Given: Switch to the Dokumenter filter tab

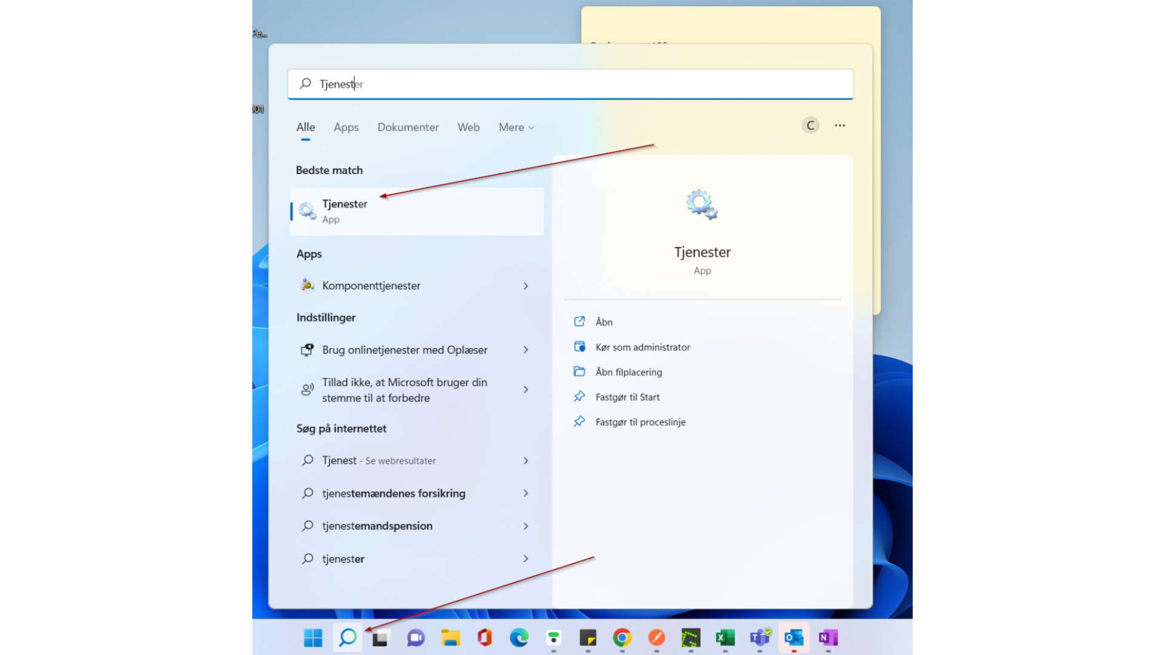Looking at the screenshot, I should coord(408,127).
